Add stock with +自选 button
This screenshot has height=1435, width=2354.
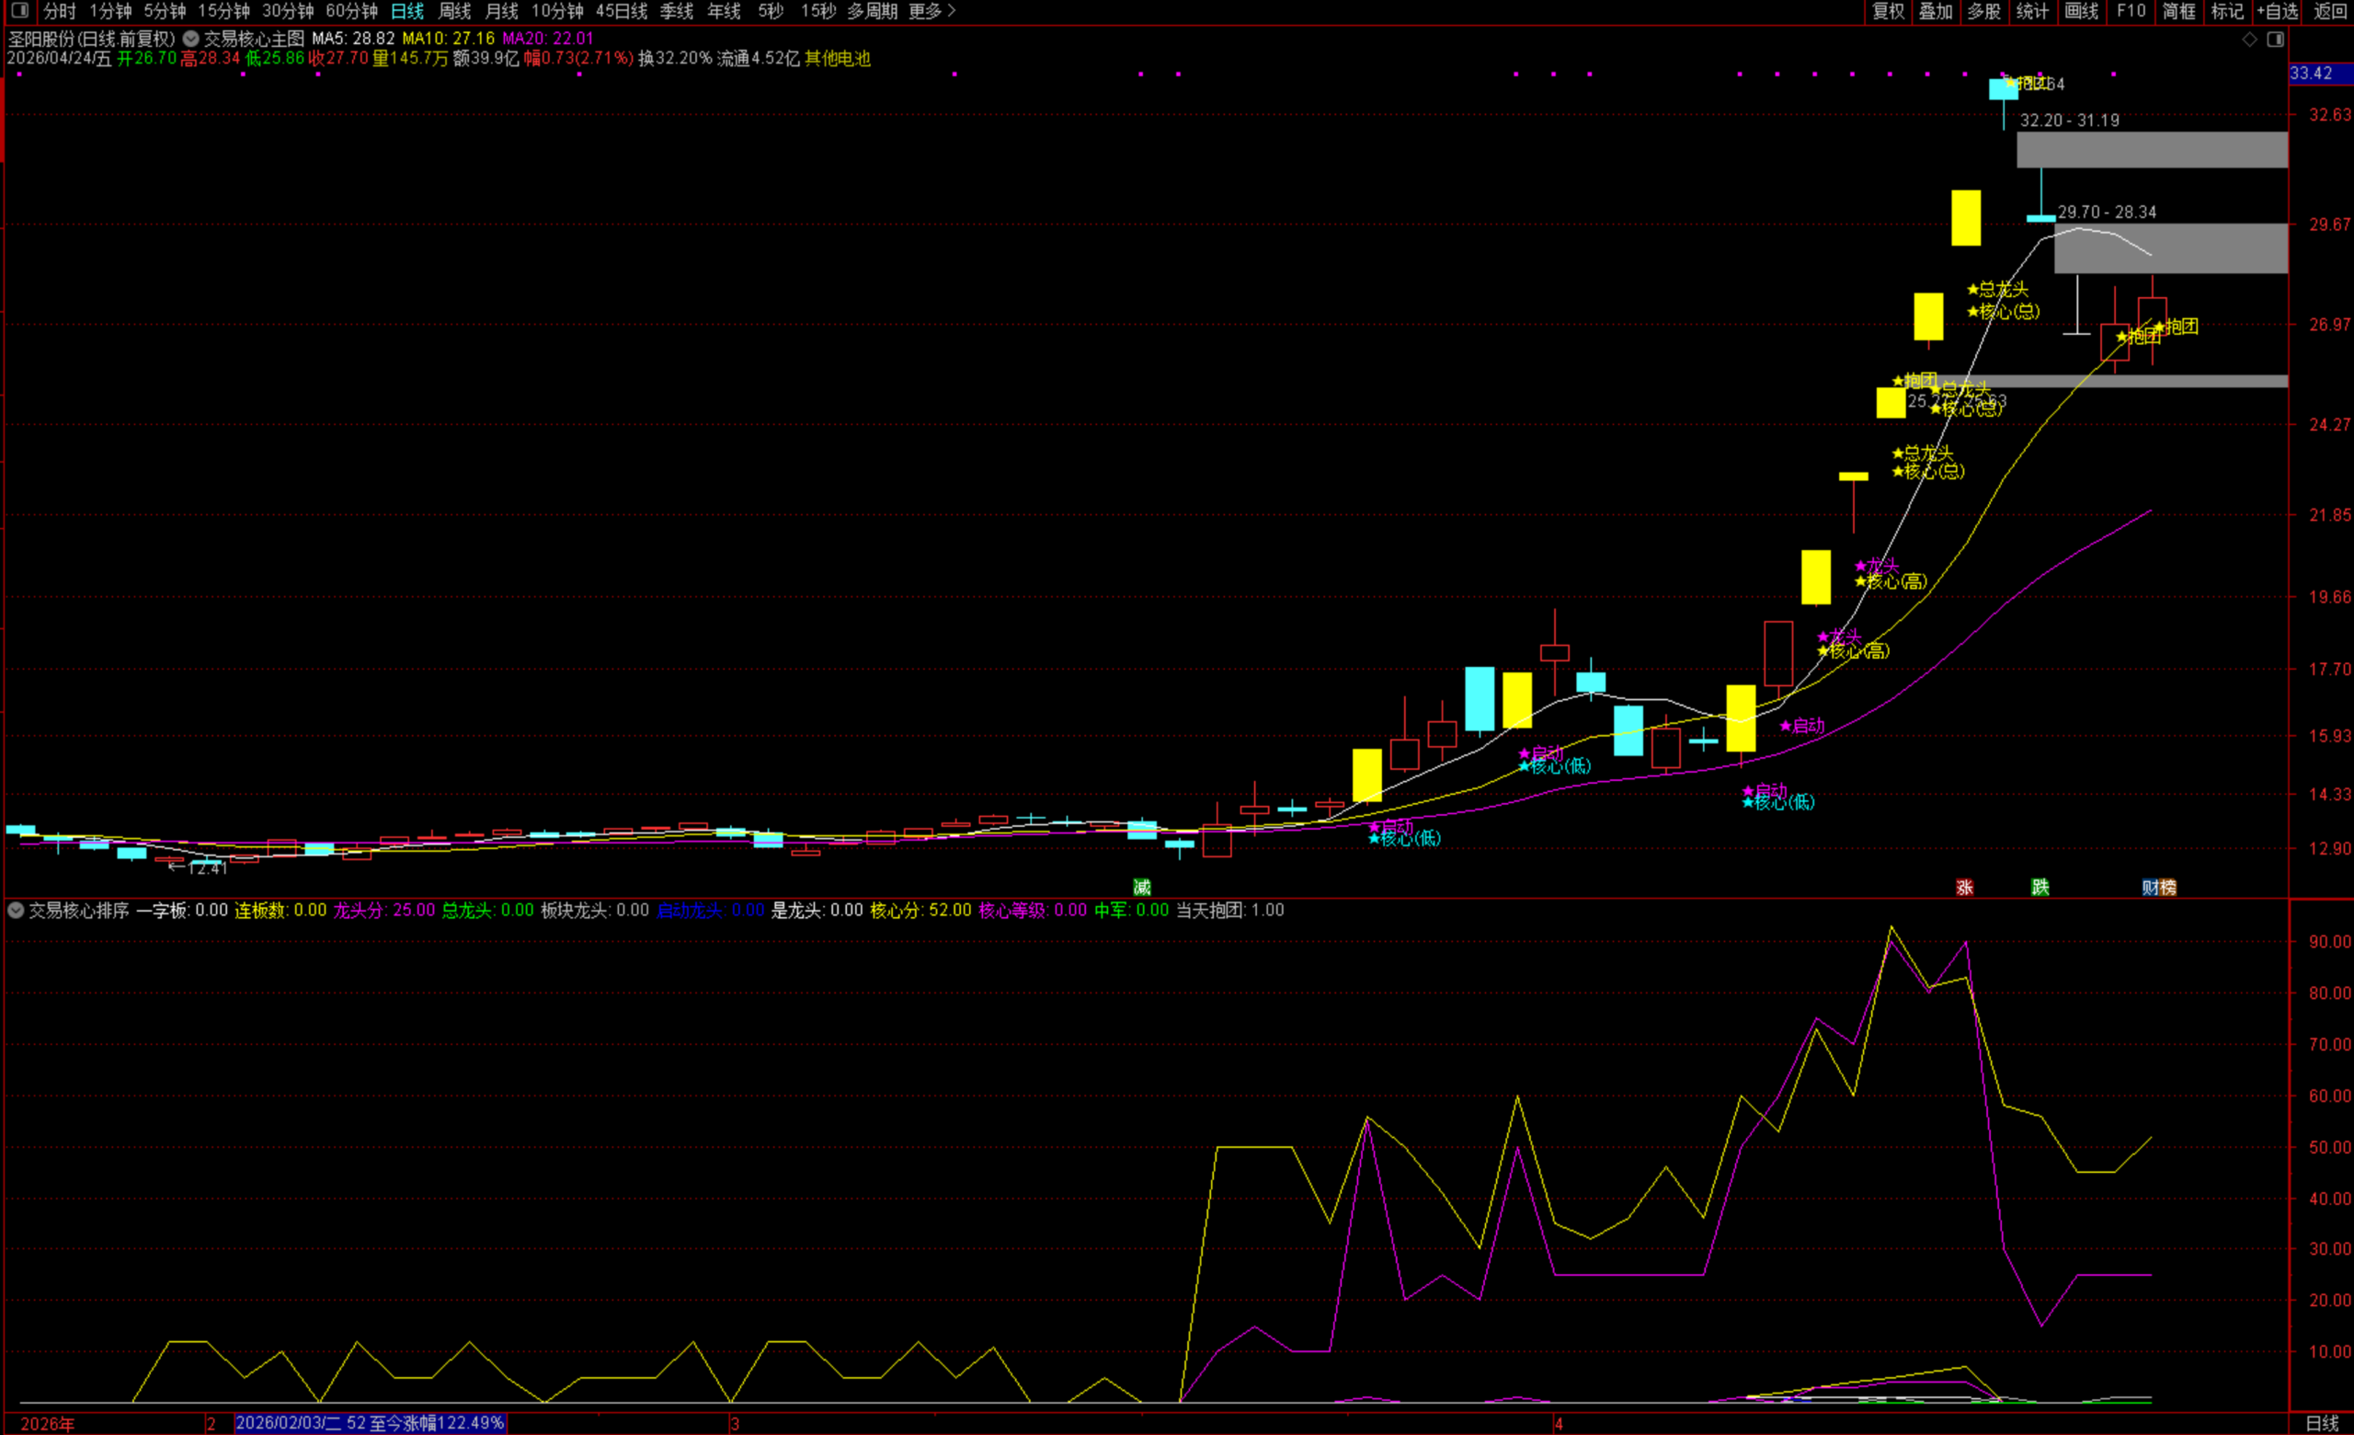coord(2278,11)
